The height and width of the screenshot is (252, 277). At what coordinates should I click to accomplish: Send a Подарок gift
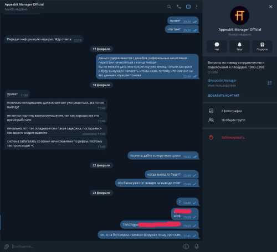point(262,46)
